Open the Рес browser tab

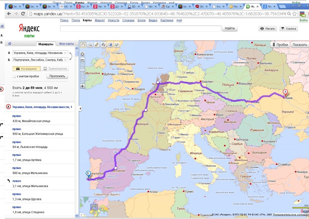(x=236, y=6)
